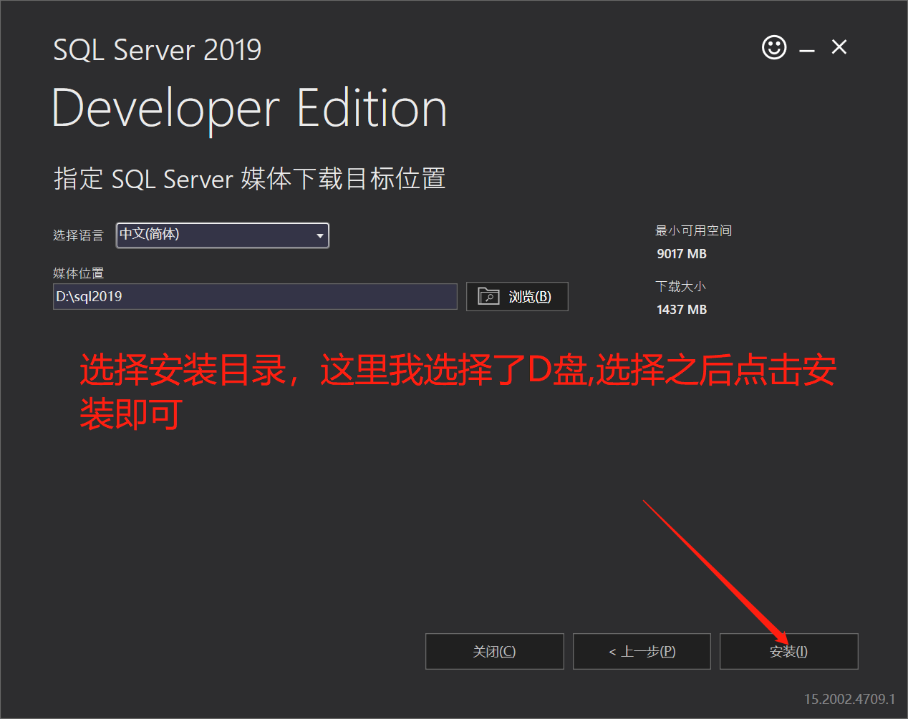
Task: Click the 选择语言 label
Action: click(x=78, y=235)
